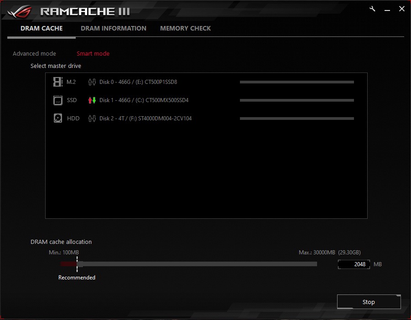Click the Max.: 30000MB (29.30GB) label

330,253
